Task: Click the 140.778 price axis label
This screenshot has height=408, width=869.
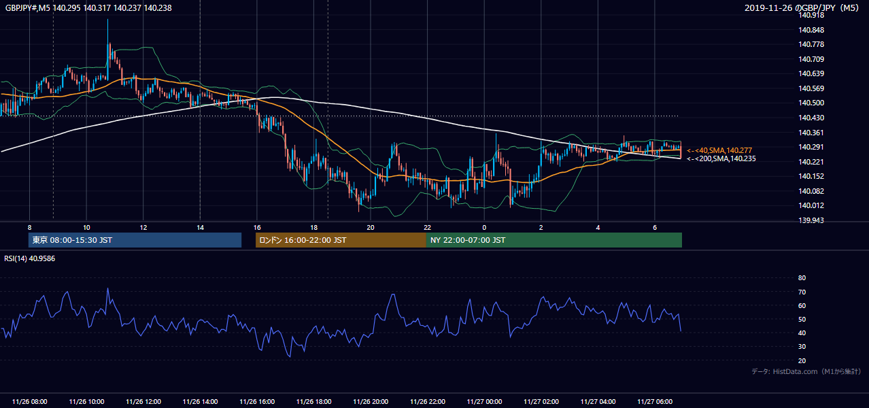Action: [811, 45]
